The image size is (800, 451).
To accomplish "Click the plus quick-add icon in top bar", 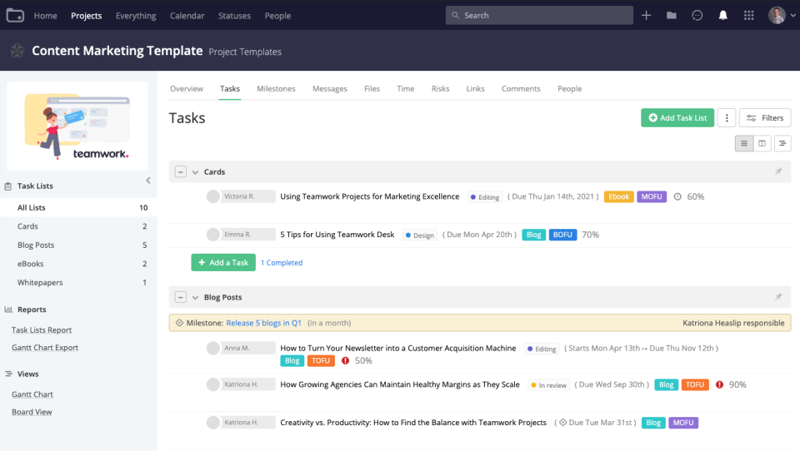I will pyautogui.click(x=647, y=16).
